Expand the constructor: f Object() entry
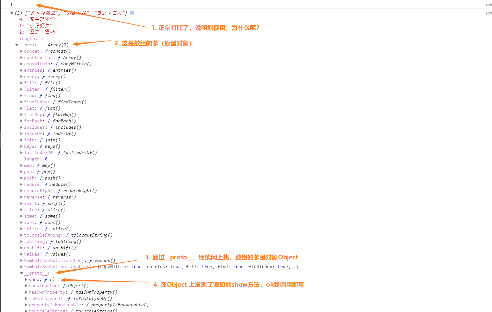Image resolution: width=492 pixels, height=312 pixels. click(x=26, y=286)
